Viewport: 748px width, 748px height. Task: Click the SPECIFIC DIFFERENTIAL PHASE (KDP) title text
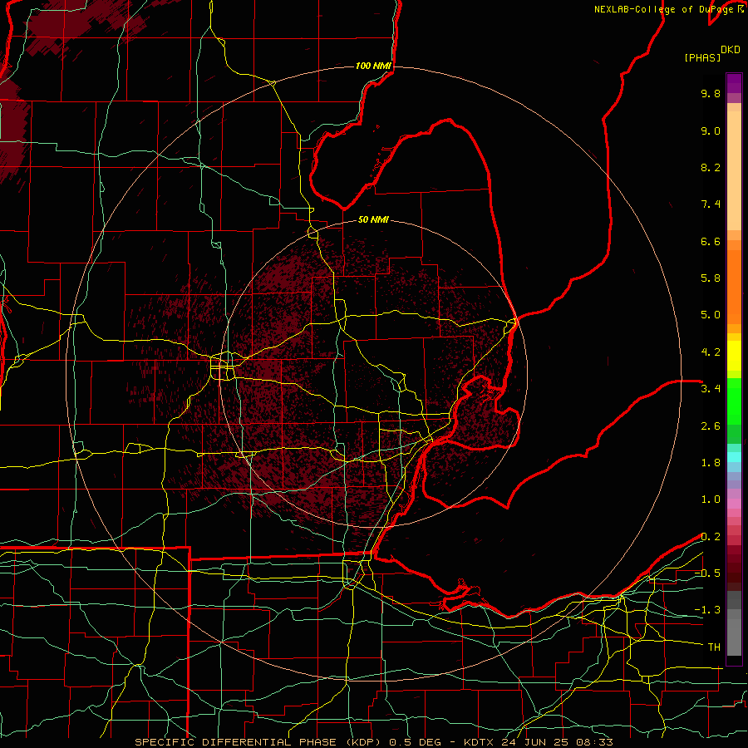coord(260,742)
